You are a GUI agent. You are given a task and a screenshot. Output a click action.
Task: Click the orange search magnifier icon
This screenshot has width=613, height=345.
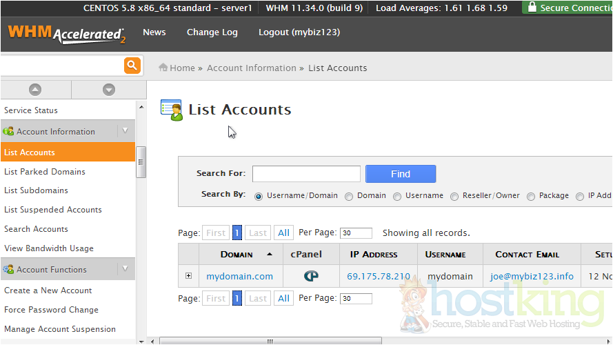(132, 66)
